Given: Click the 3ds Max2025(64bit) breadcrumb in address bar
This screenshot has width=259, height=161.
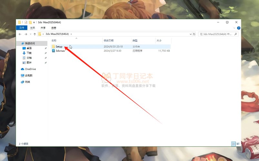Looking at the screenshot, I should point(57,34).
